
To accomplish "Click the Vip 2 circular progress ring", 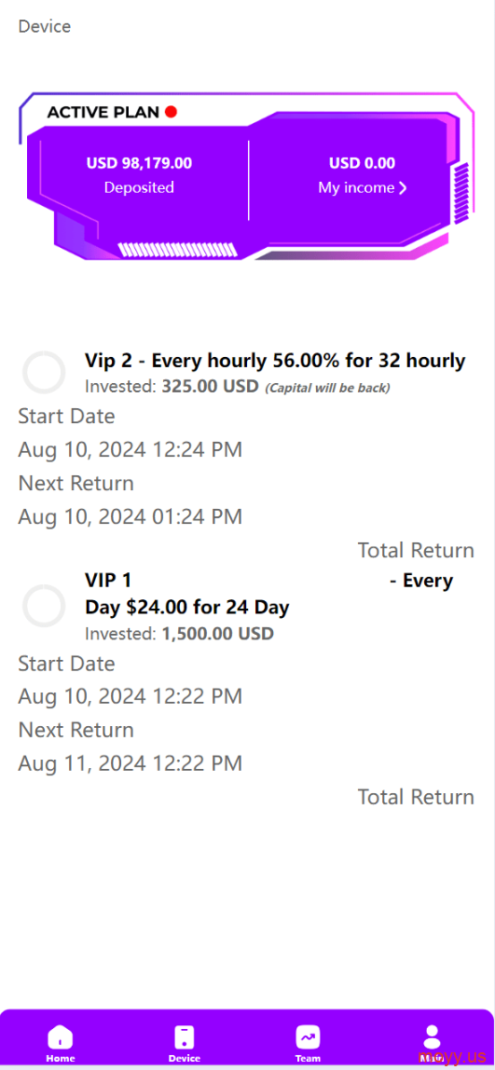I will (x=44, y=373).
